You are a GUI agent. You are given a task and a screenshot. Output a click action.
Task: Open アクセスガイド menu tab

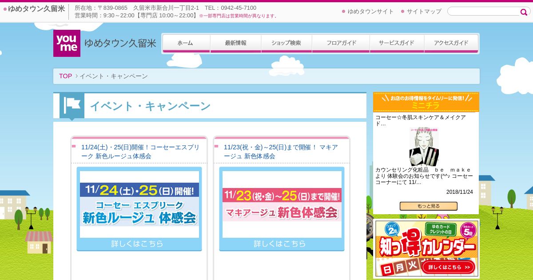coord(451,43)
